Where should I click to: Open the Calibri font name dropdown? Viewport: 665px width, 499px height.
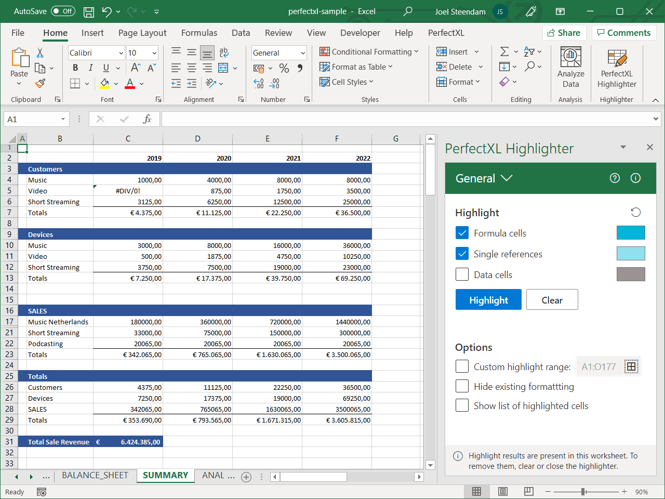(121, 53)
